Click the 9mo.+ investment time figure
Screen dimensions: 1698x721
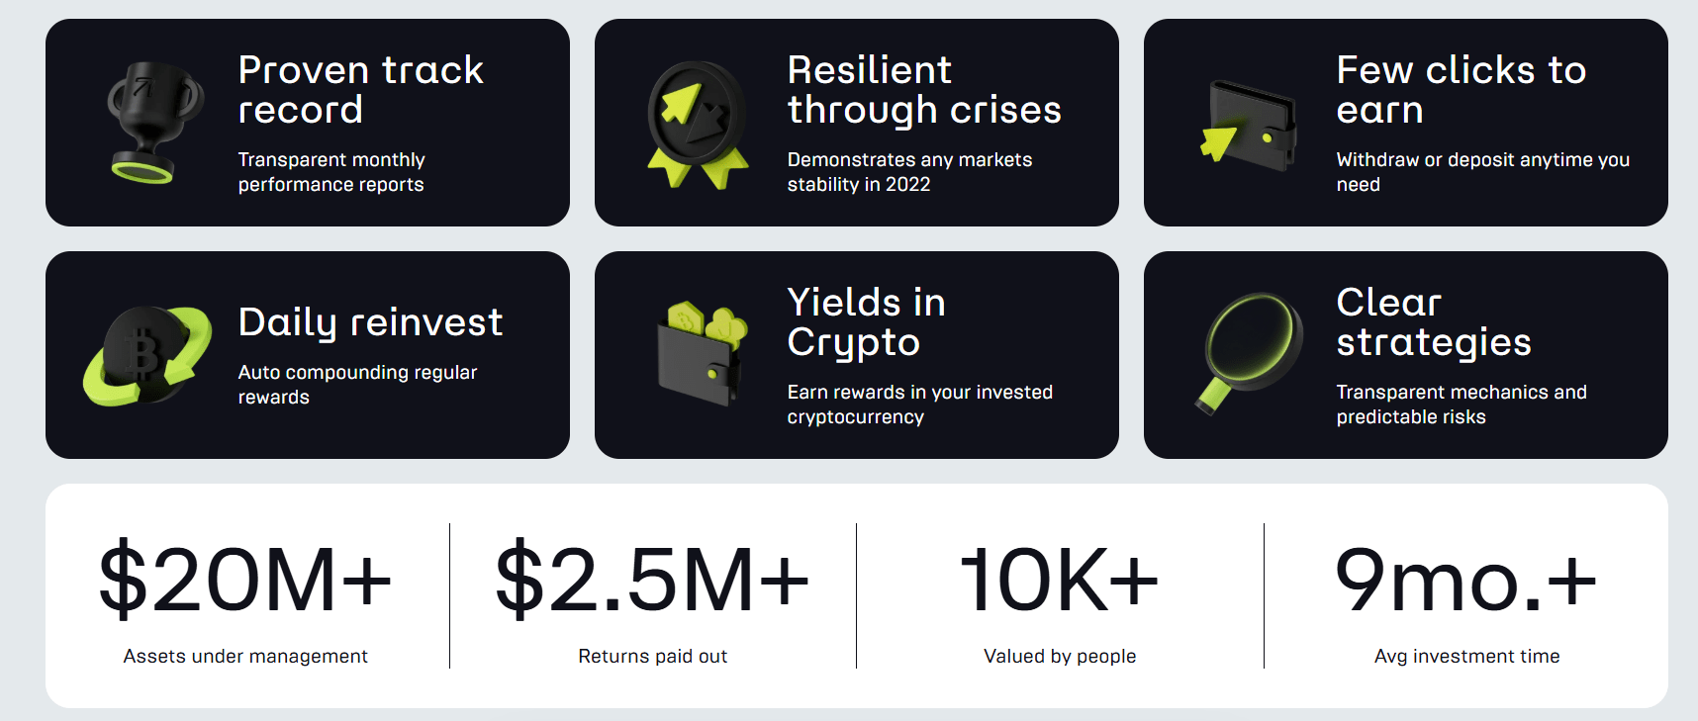pyautogui.click(x=1465, y=581)
